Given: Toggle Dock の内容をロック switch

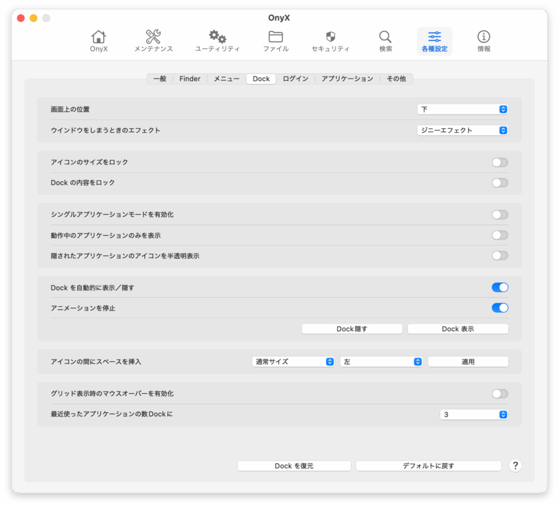Looking at the screenshot, I should coord(499,183).
